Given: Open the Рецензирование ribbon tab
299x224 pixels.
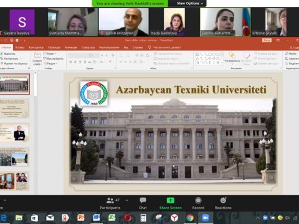Looking at the screenshot, I should click(x=109, y=47).
